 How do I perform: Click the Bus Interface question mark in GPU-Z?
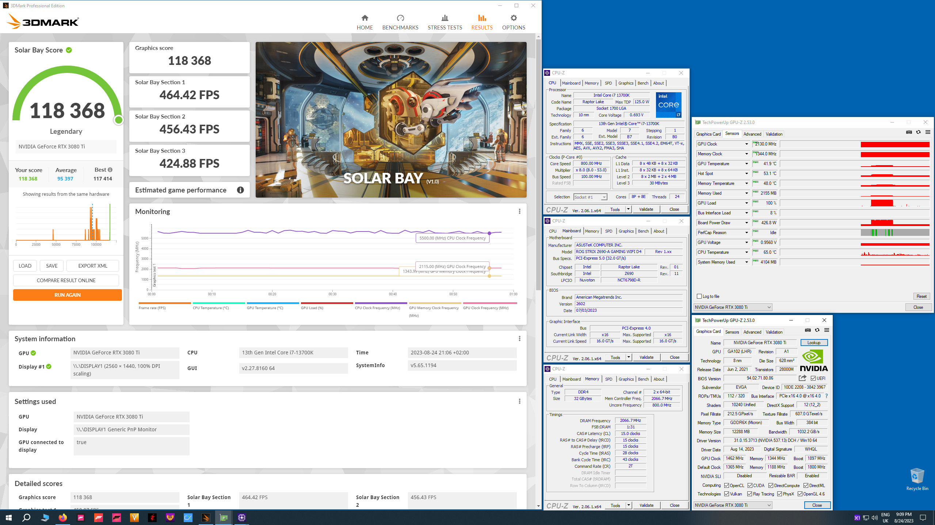tap(827, 396)
